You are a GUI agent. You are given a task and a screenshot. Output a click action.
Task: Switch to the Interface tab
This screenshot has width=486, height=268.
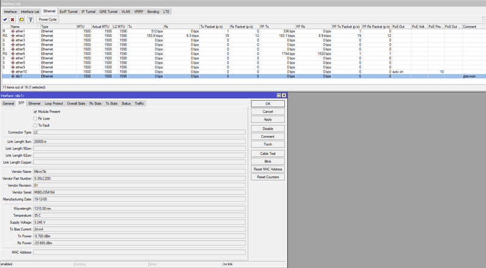[10, 12]
